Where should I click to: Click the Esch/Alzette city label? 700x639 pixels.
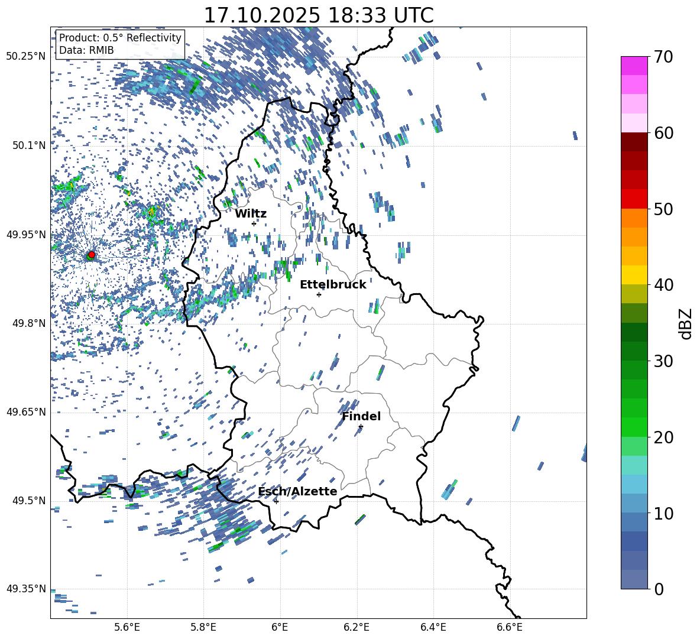(297, 491)
